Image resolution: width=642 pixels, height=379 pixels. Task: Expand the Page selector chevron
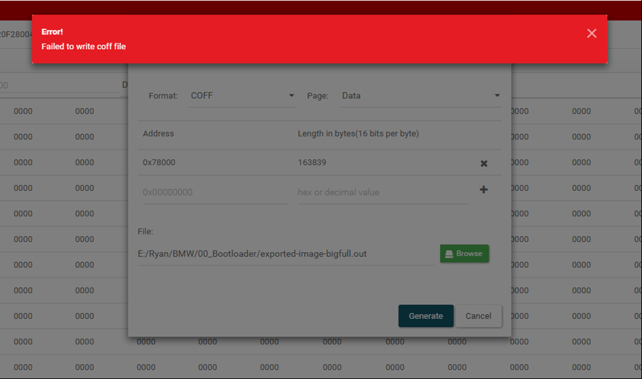point(496,95)
